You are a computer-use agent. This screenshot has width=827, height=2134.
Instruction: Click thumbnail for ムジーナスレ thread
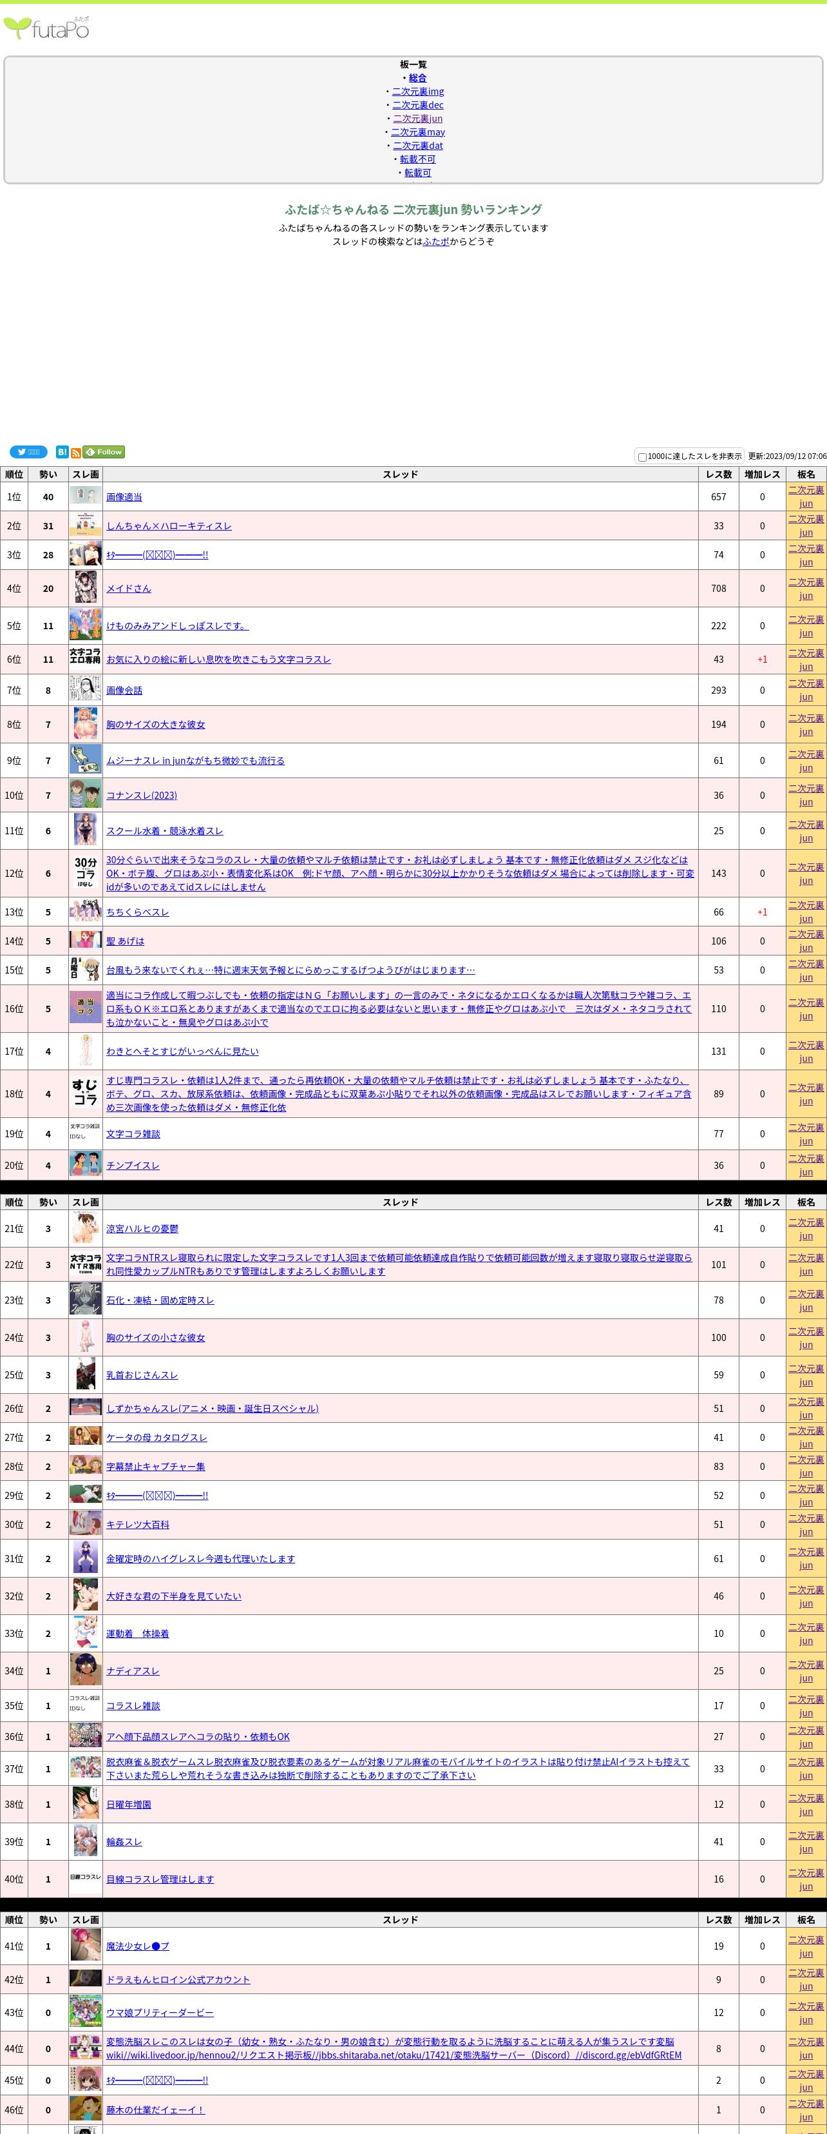point(85,759)
